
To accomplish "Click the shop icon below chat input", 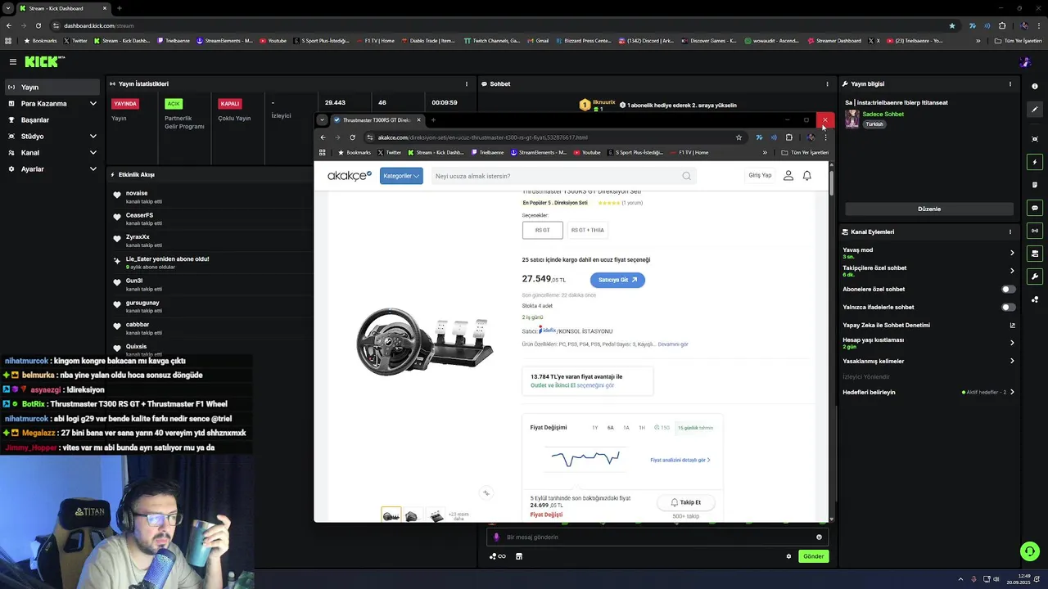I will coord(518,556).
